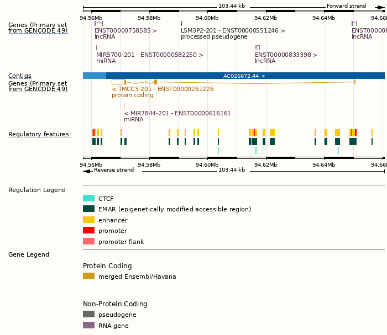Click the Contigs track label
Viewport: 387px width, 335px height.
(x=20, y=76)
